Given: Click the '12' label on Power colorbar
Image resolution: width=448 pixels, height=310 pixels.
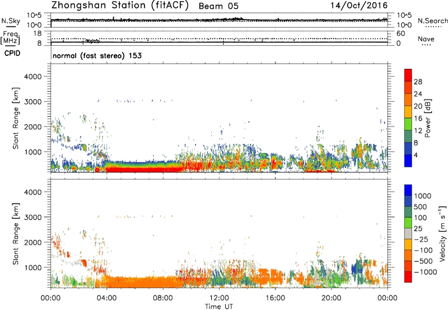Looking at the screenshot, I should (x=418, y=131).
